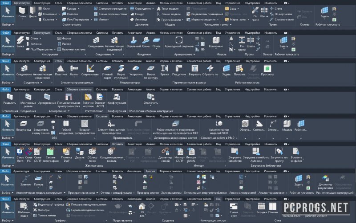Viewport: 356px width, 223px height.
Task: Click Вкладки tab views button
Action: pyautogui.click(x=262, y=208)
